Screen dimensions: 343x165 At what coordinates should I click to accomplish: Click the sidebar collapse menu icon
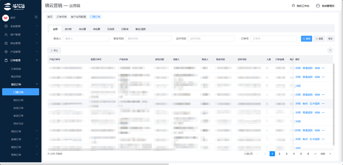[36, 17]
